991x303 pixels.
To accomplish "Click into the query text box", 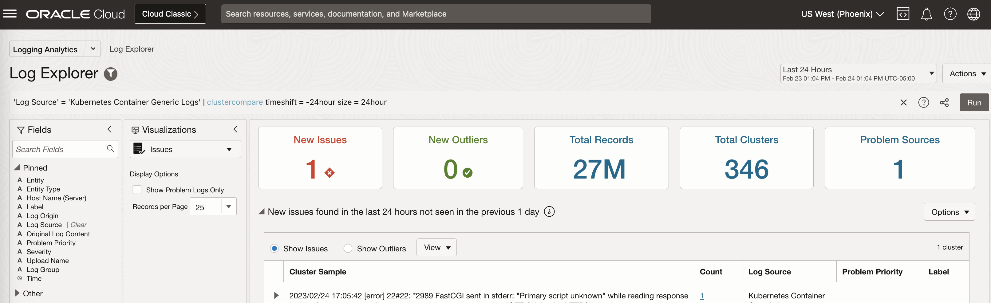I will 454,102.
